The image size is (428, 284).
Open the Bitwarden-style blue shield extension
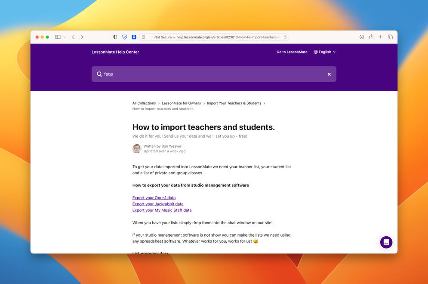pos(134,37)
